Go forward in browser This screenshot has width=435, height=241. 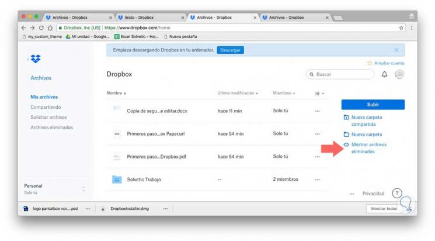pos(33,28)
